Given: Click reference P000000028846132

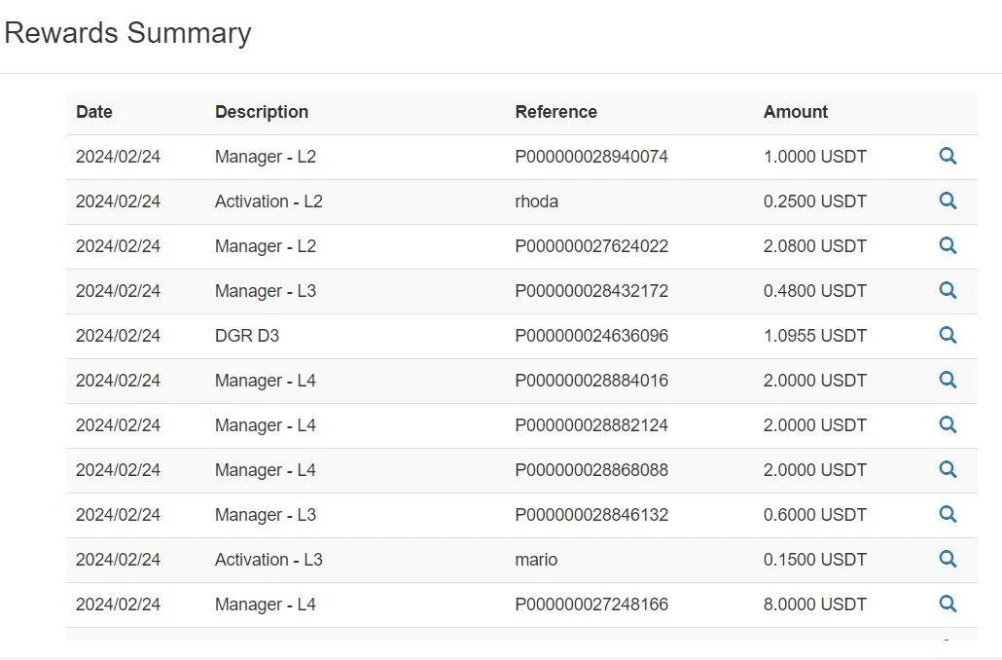Looking at the screenshot, I should (591, 515).
